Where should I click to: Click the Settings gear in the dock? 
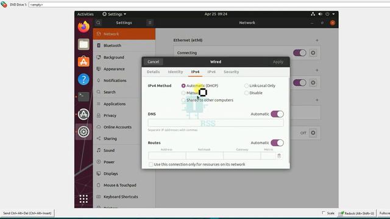[x=83, y=131]
